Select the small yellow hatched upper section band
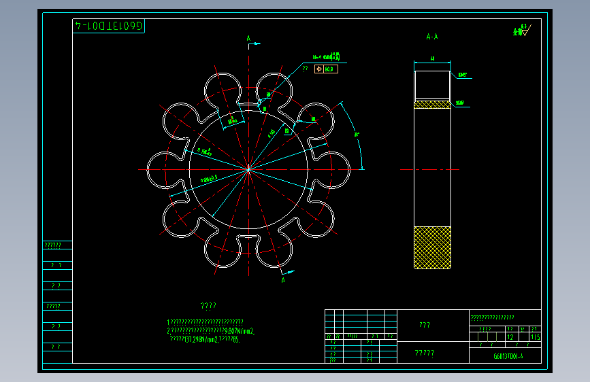 tap(432, 105)
